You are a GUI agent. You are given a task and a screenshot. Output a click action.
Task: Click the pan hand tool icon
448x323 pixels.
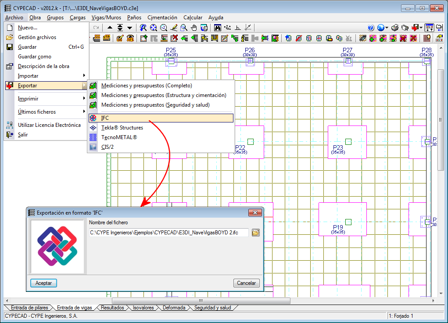pos(194,28)
